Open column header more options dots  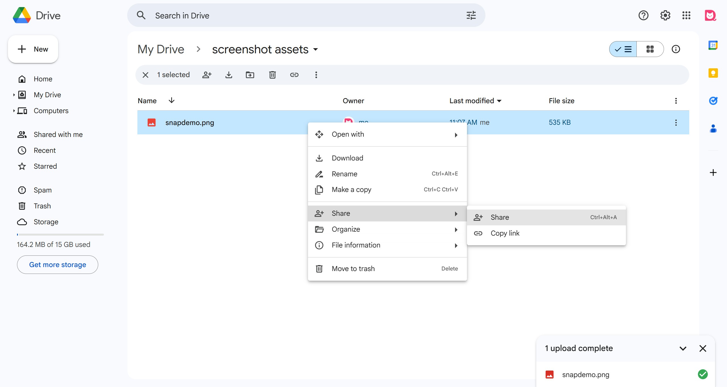[x=676, y=101]
